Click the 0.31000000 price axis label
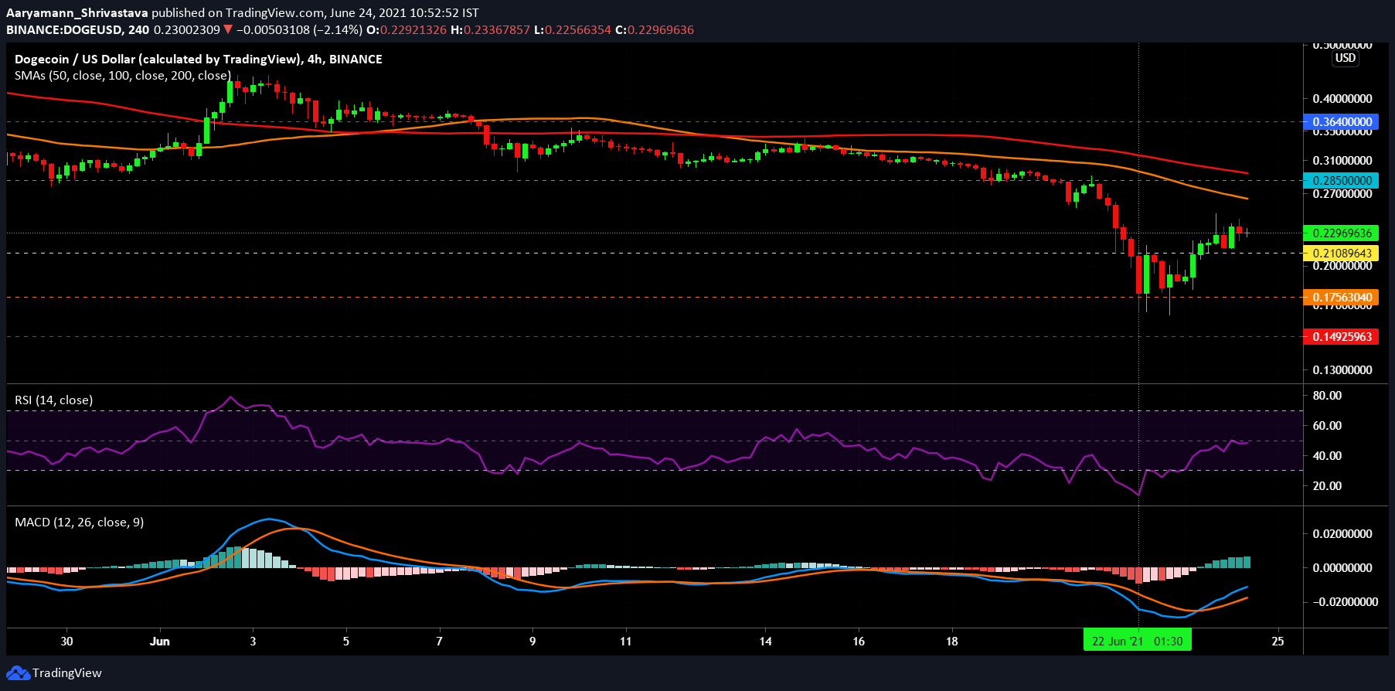The height and width of the screenshot is (691, 1395). (1342, 161)
